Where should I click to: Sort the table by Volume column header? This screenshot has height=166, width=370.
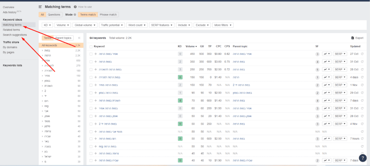pos(191,47)
